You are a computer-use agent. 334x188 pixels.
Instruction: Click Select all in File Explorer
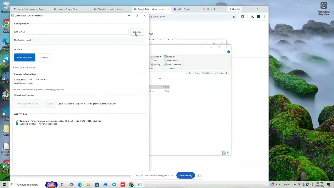[169, 57]
